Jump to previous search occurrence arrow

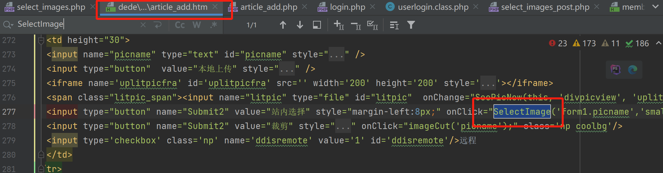click(283, 25)
